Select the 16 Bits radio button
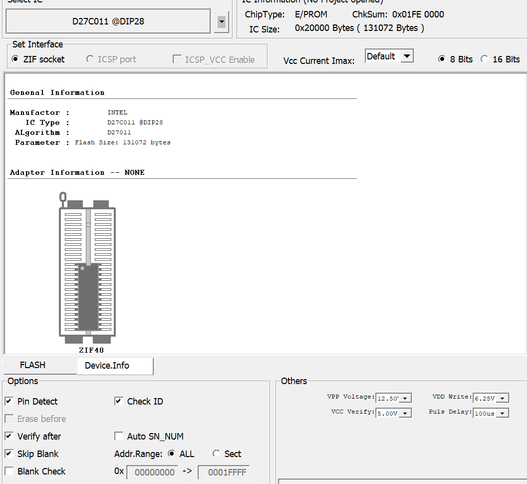This screenshot has width=527, height=484. (484, 59)
